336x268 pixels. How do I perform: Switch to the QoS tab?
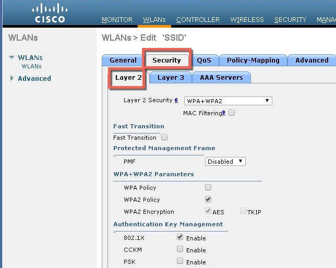click(204, 60)
